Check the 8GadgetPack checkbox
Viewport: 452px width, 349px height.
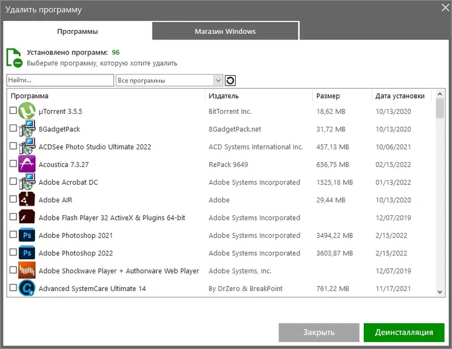14,129
